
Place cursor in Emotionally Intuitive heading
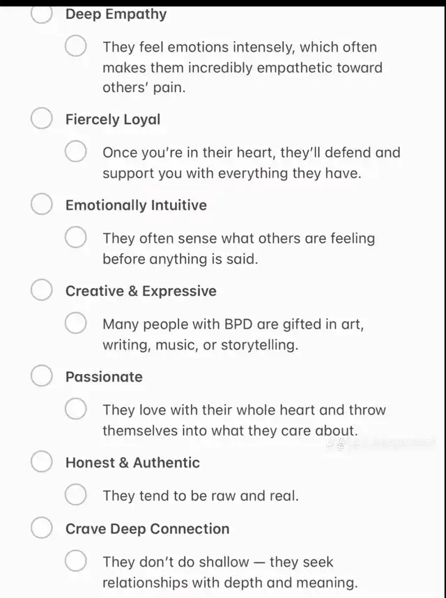136,205
